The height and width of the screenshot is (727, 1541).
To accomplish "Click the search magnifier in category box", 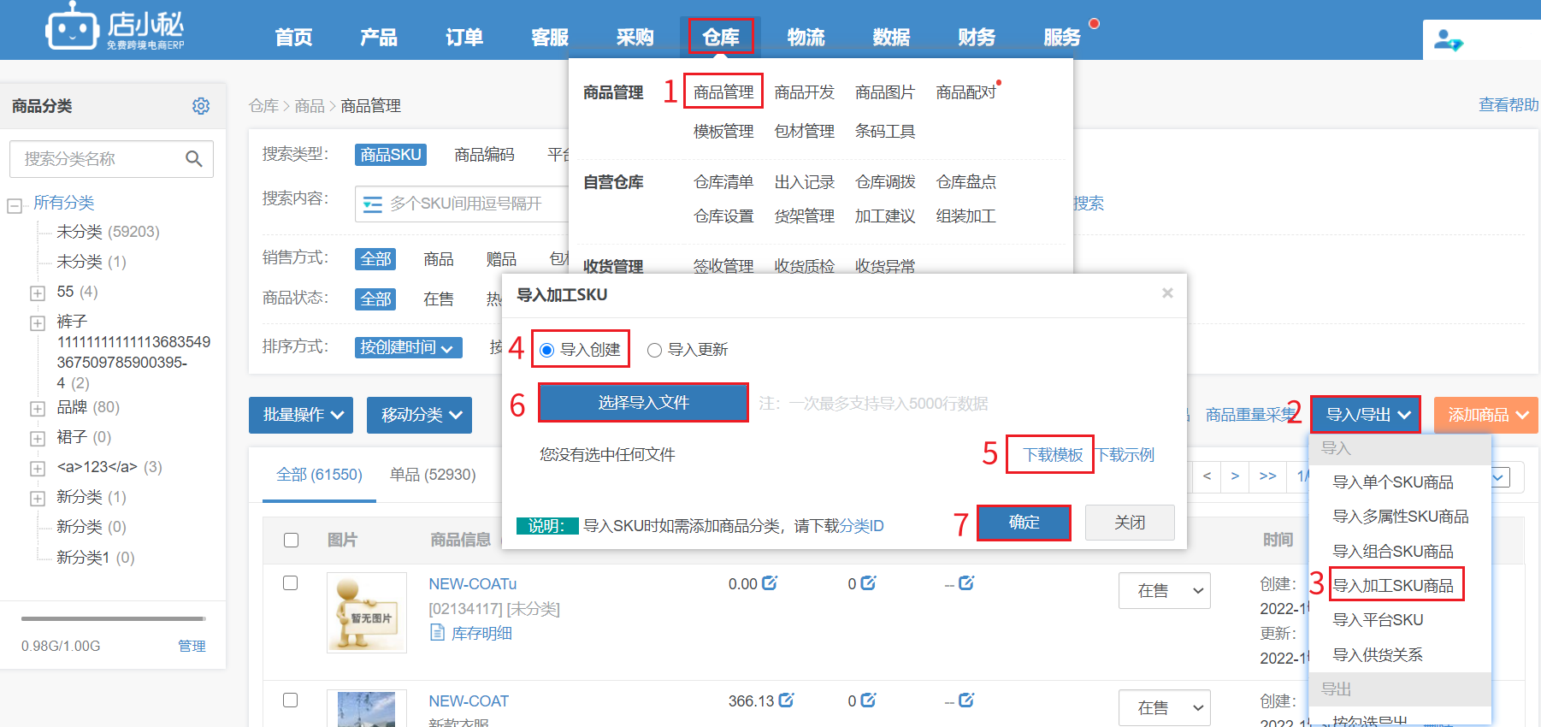I will click(x=194, y=159).
